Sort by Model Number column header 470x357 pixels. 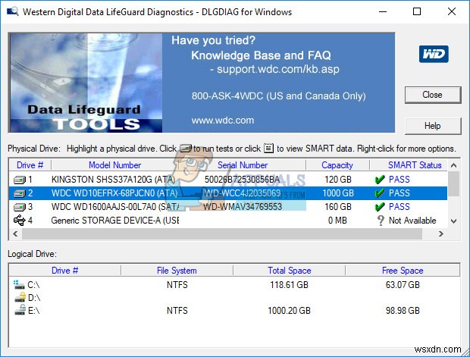[x=114, y=165]
